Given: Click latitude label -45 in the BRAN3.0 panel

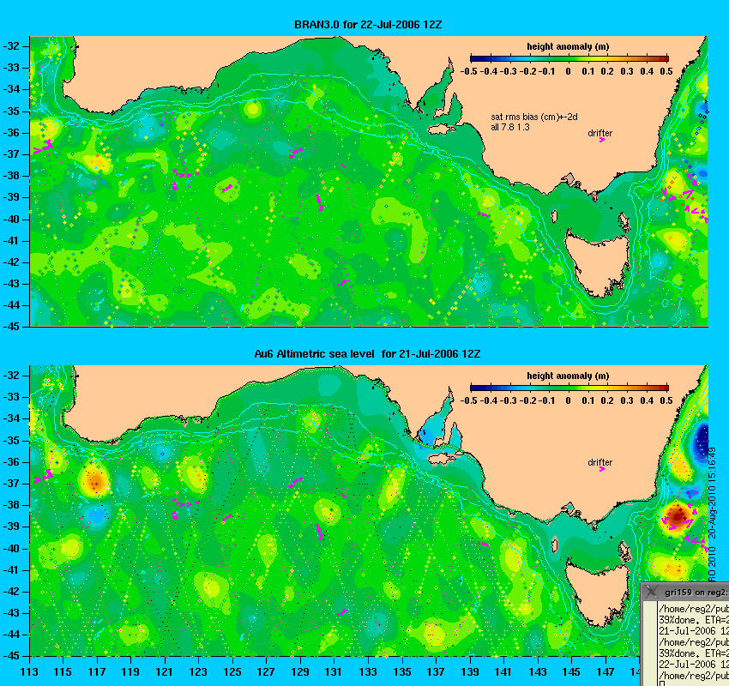Looking at the screenshot, I should (12, 327).
